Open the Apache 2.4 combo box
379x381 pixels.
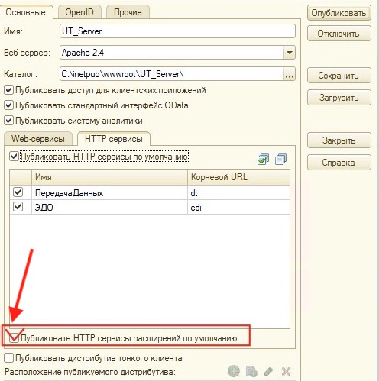point(177,53)
